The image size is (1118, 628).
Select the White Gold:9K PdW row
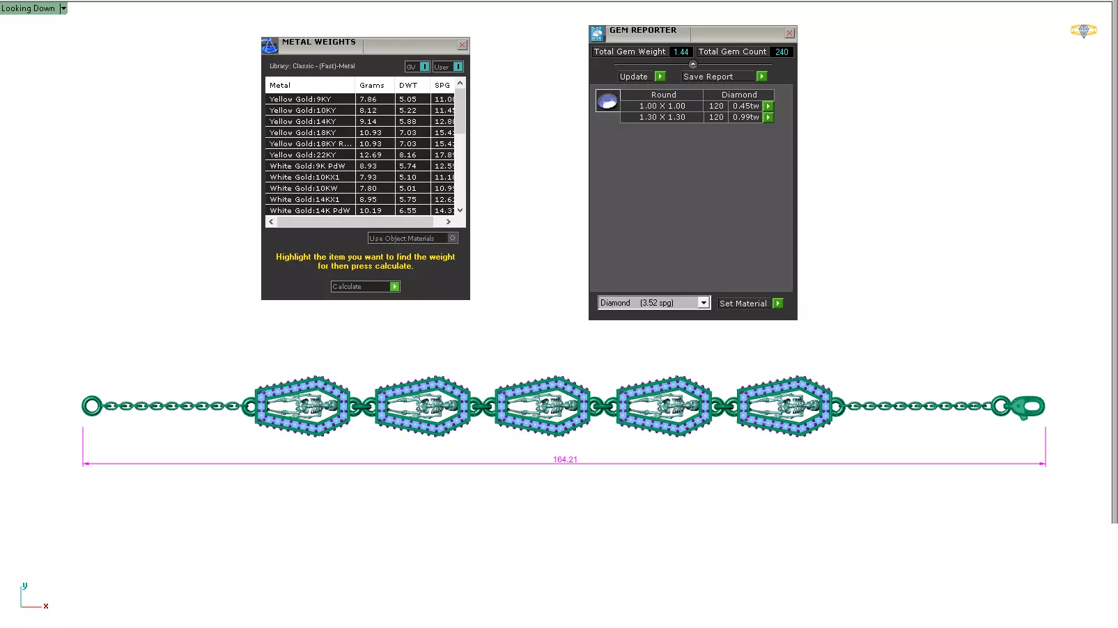tap(360, 166)
